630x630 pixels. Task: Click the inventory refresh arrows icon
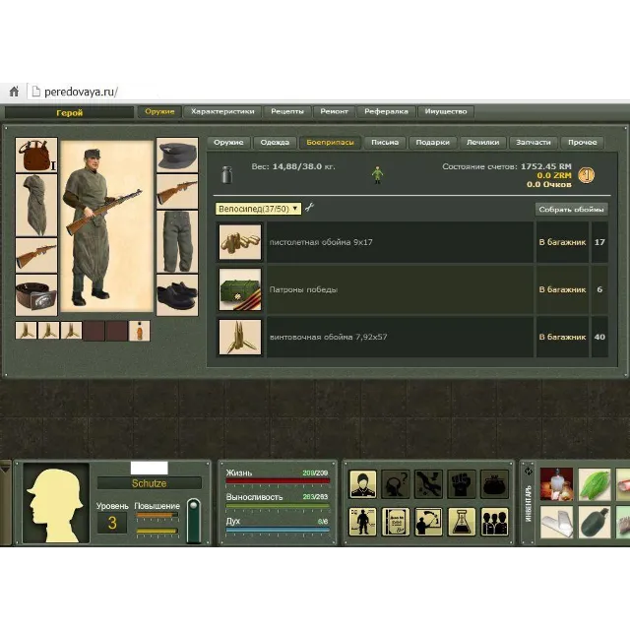click(x=529, y=472)
